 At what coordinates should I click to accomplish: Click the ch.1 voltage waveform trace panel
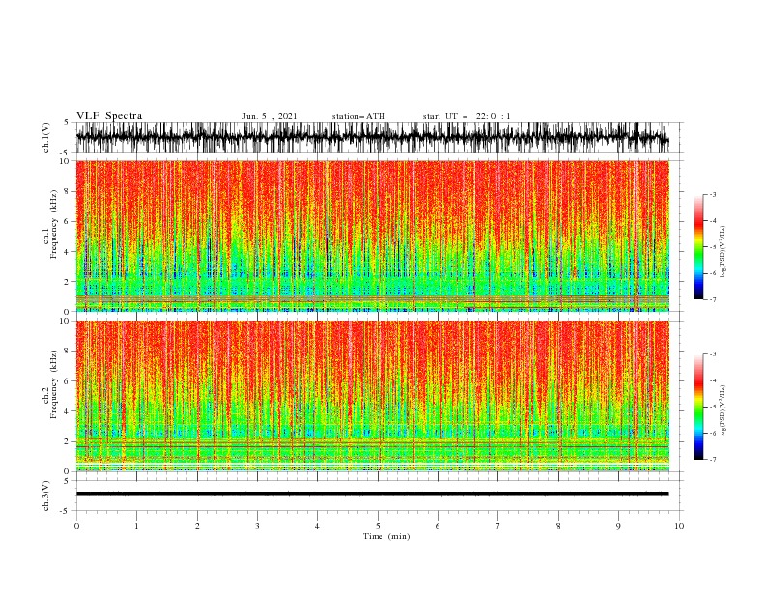372,137
